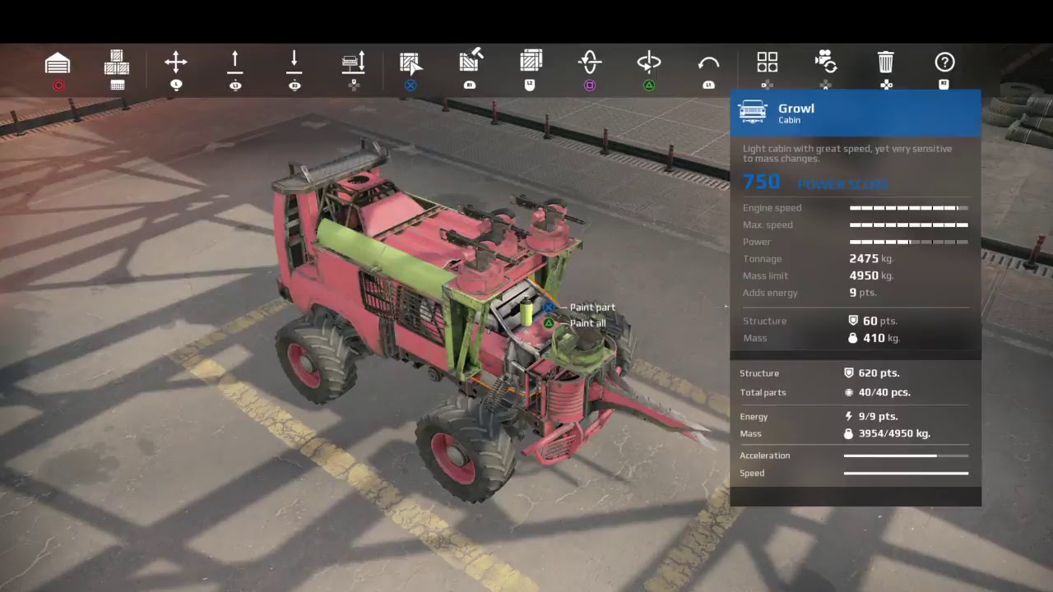Image resolution: width=1053 pixels, height=592 pixels.
Task: Rotate part on horizontal axis icon
Action: [649, 62]
